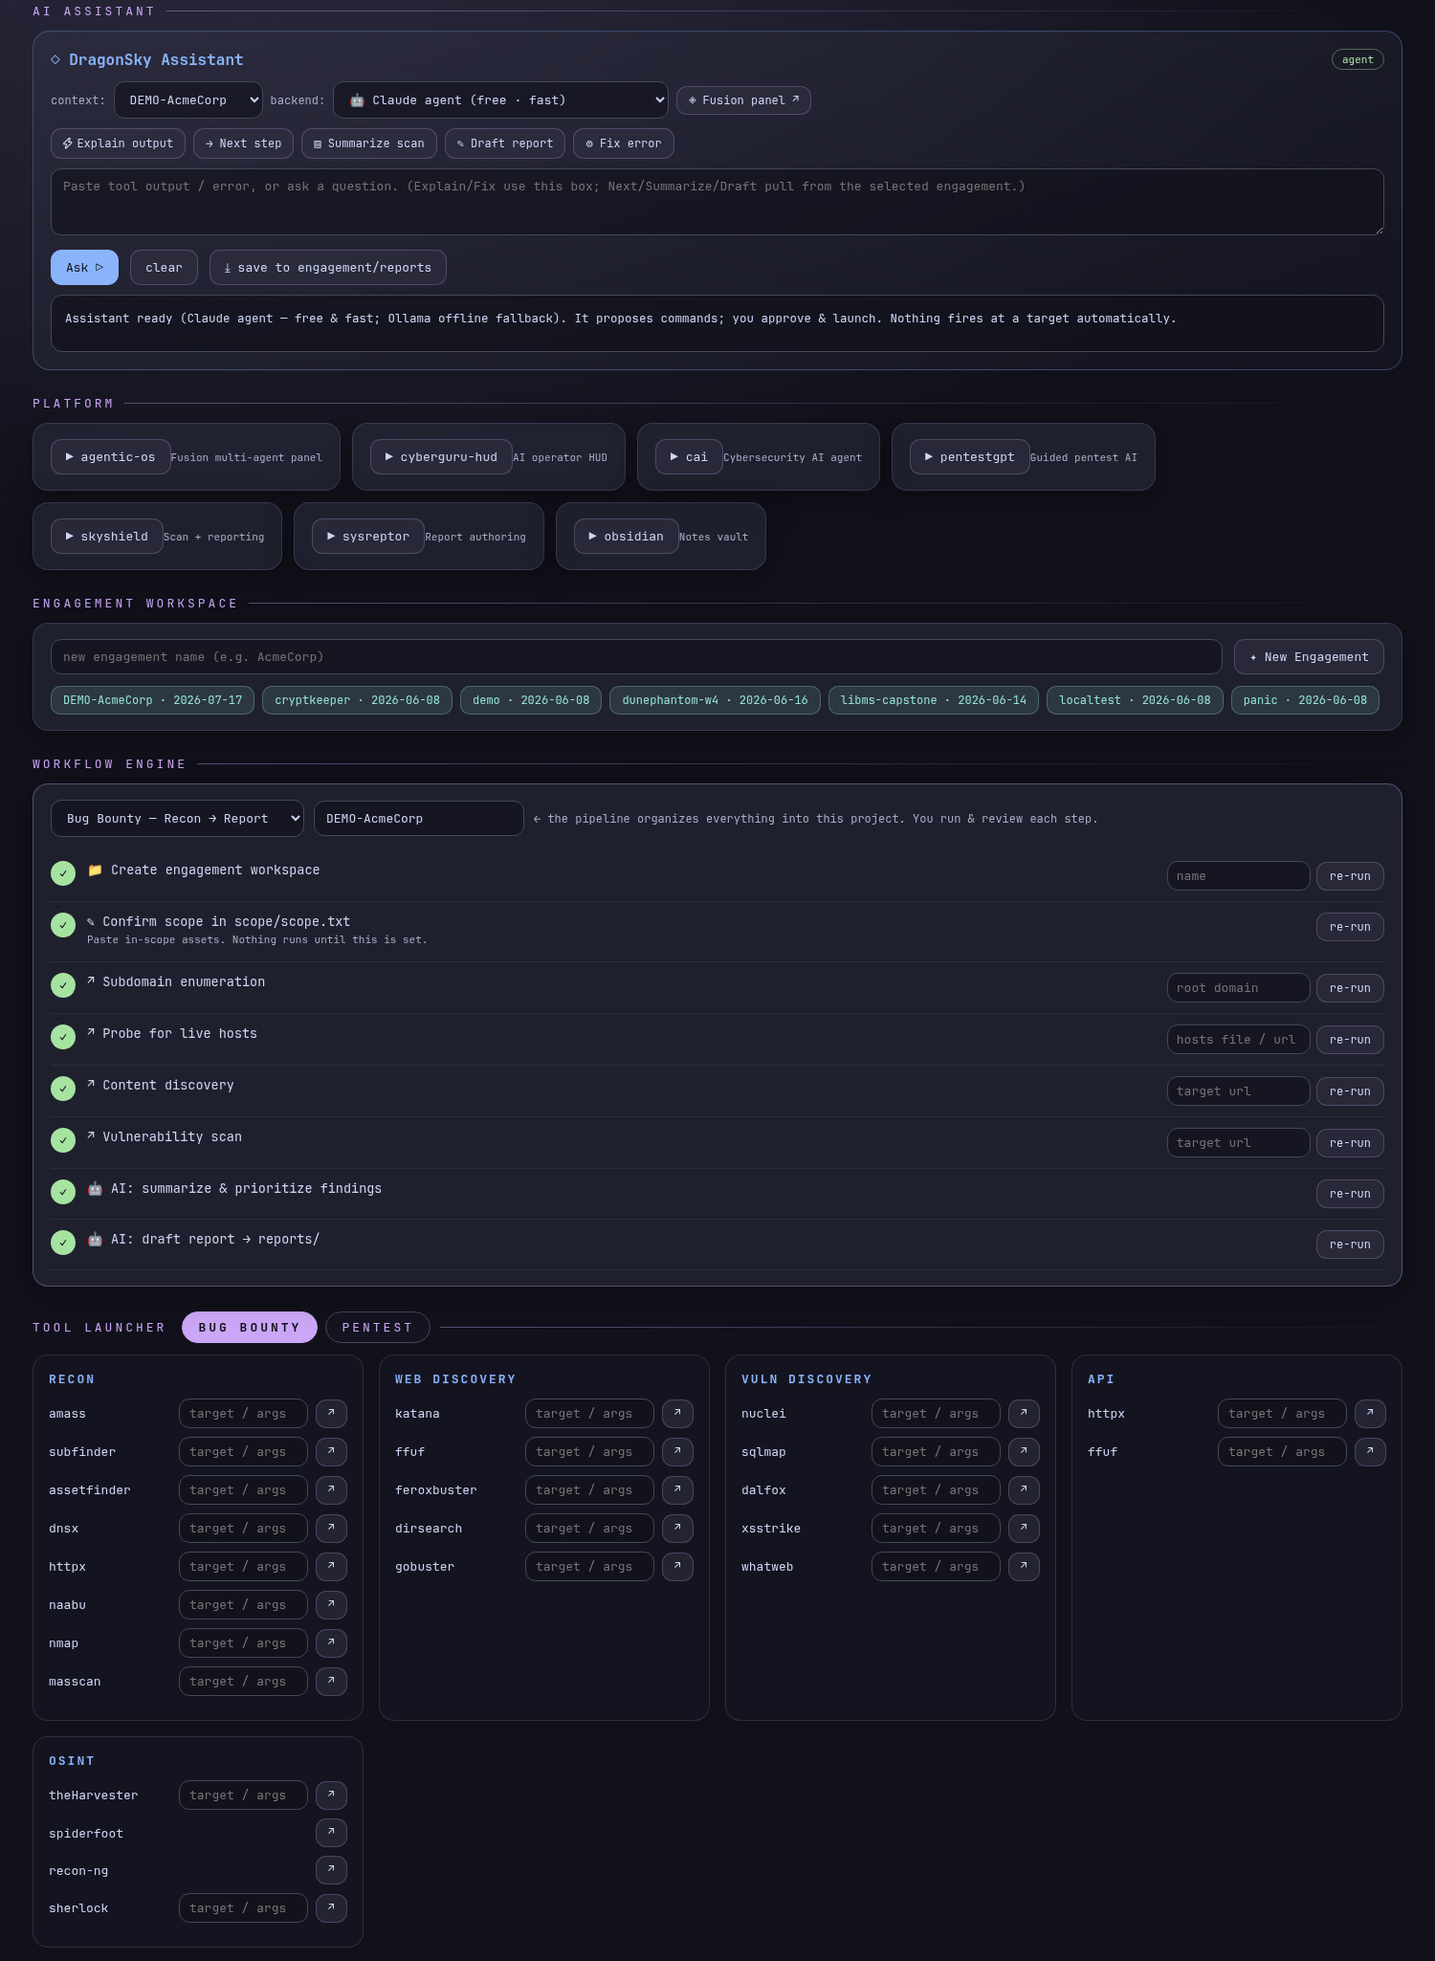The image size is (1435, 1961).
Task: Launch recon-ng via its arrow icon
Action: [x=331, y=1870]
